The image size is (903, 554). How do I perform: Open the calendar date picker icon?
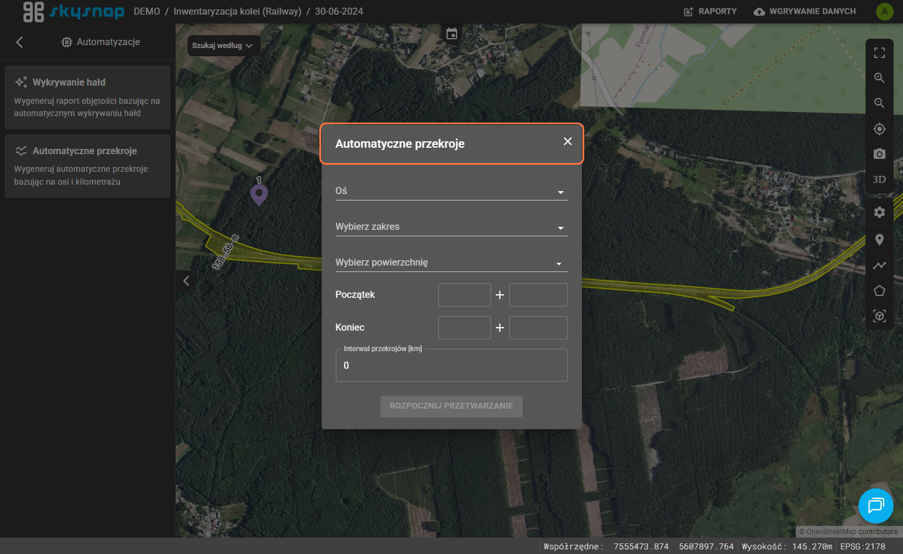(x=451, y=34)
